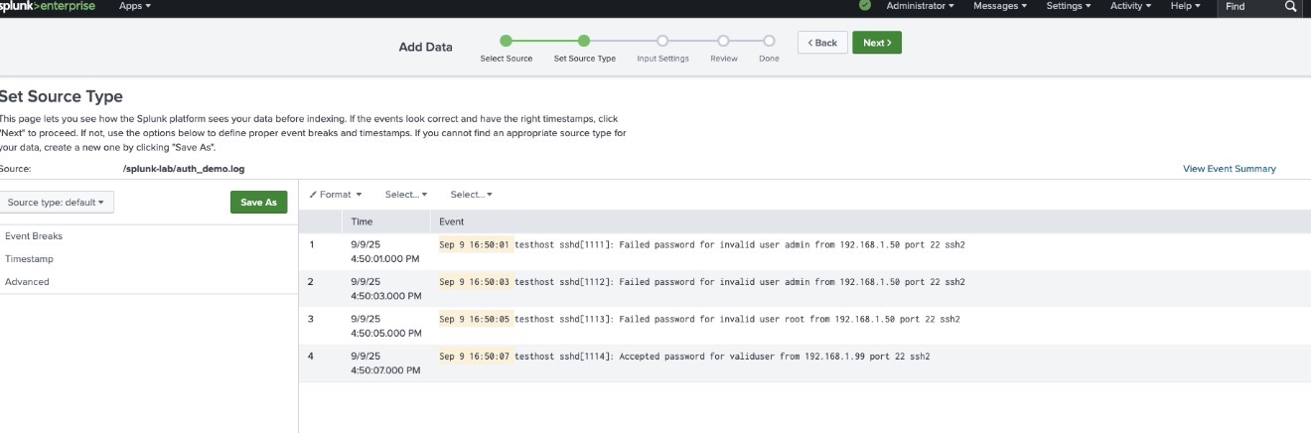Click the Back button
The image size is (1311, 433).
[x=822, y=43]
